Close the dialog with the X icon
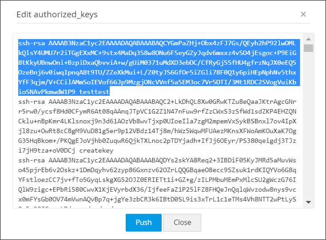This screenshot has height=240, width=326. coord(303,14)
